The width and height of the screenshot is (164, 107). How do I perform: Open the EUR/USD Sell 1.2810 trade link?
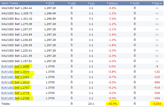pos(15,82)
